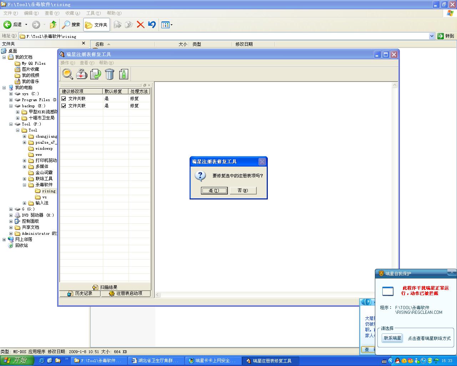Screen dimensions: 457x366
Task: Open the repair tool 操作(O) menu
Action: click(67, 63)
